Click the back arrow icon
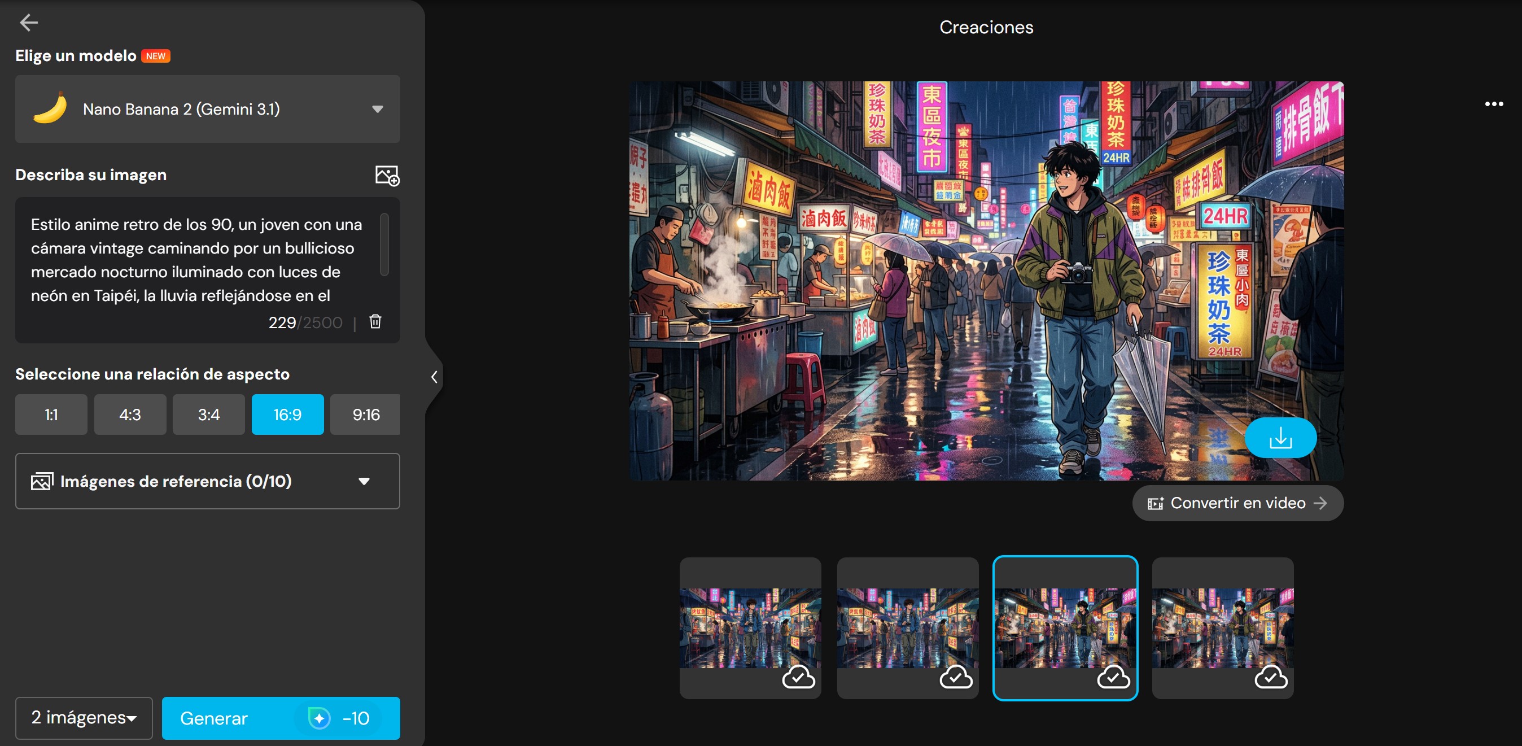The image size is (1522, 746). [28, 23]
